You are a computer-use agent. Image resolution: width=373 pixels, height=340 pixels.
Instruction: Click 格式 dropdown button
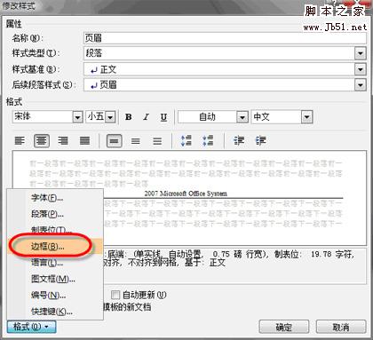(31, 327)
